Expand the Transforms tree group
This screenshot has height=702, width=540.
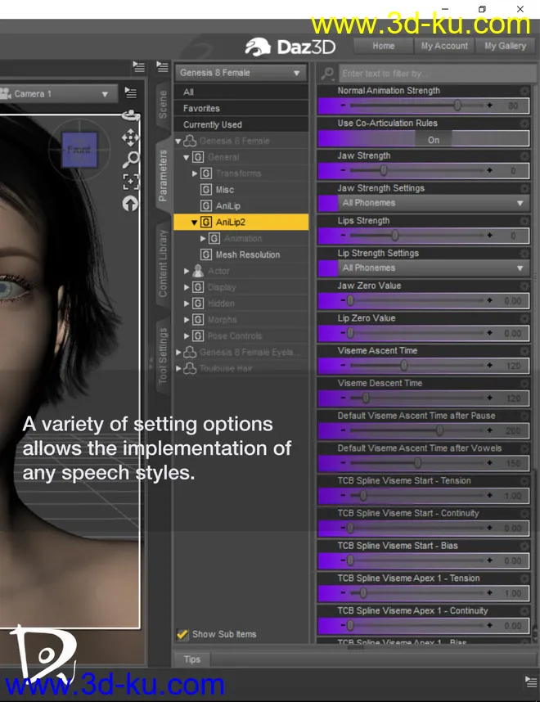[195, 173]
